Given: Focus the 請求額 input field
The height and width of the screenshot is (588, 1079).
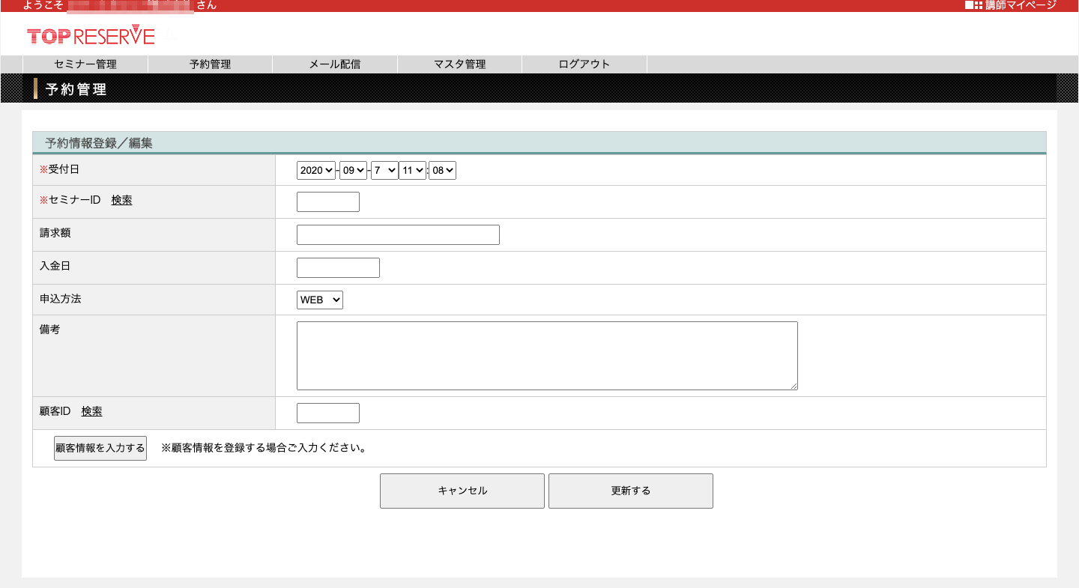Looking at the screenshot, I should pos(398,235).
